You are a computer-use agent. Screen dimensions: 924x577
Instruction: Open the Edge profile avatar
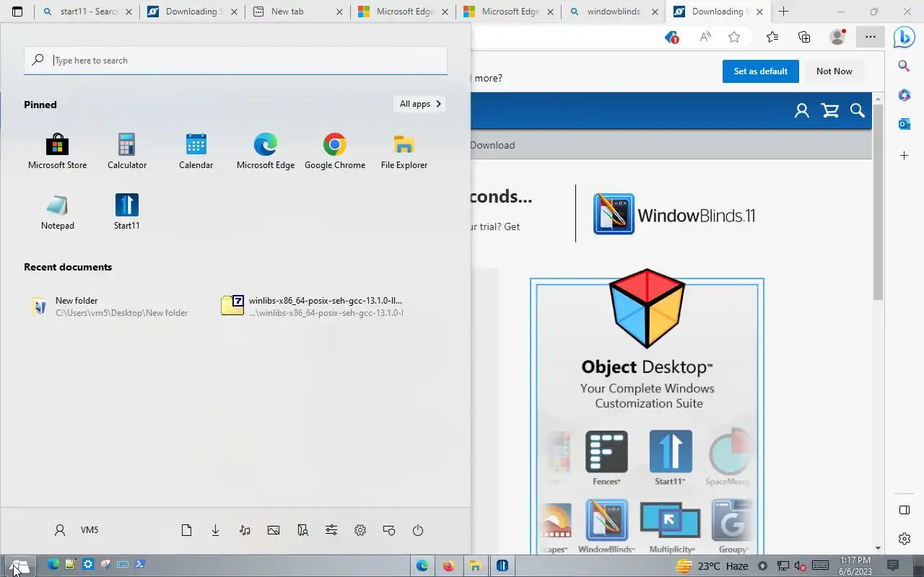click(837, 38)
